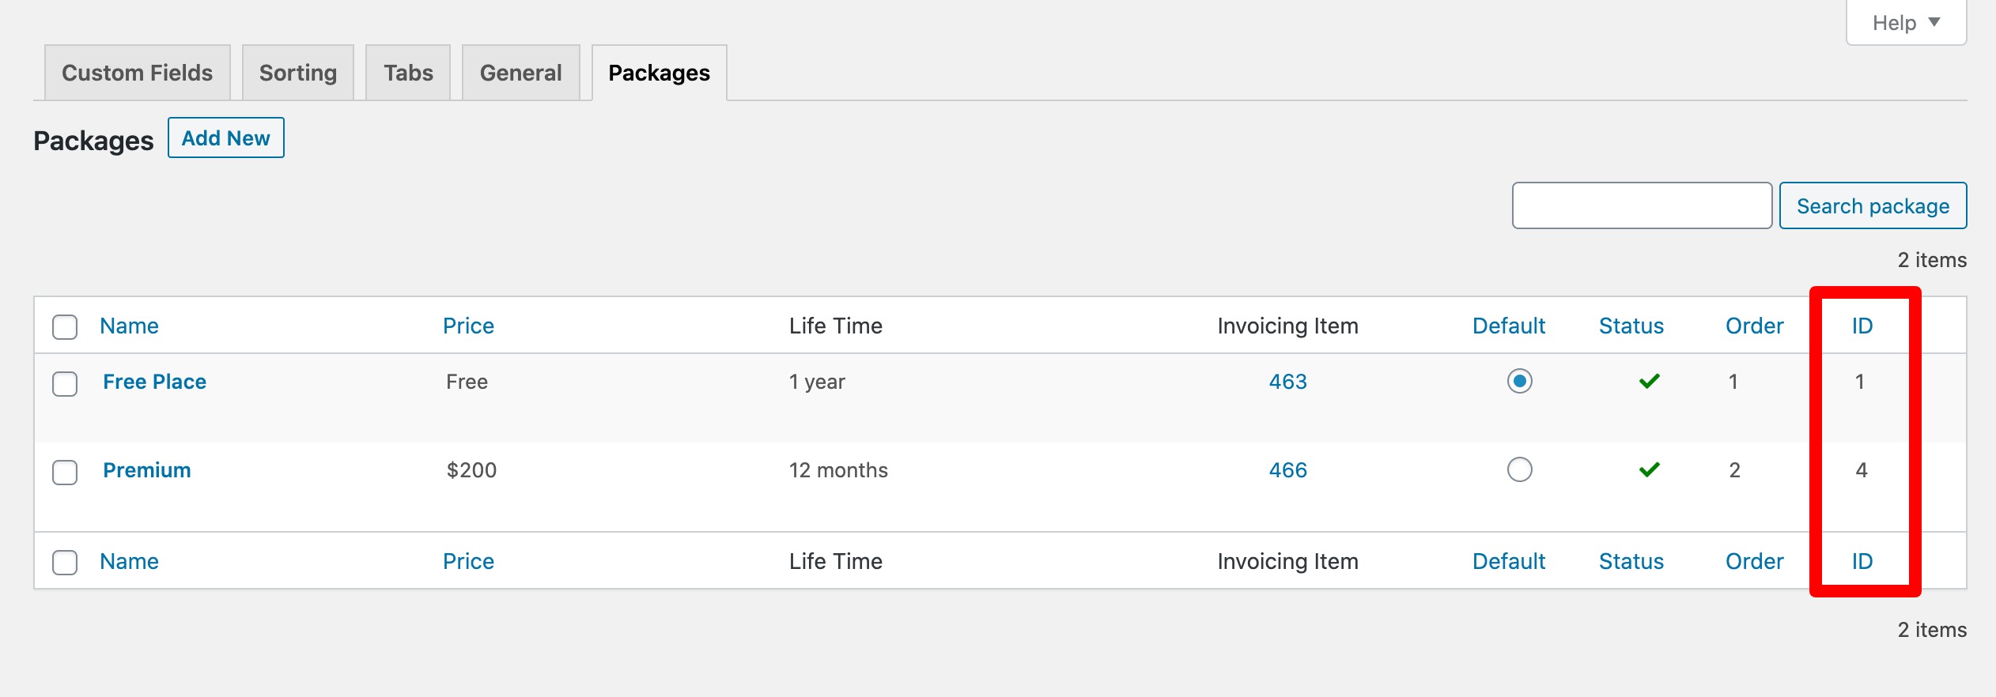Sort by Status in the header row
Screen dimensions: 1996x697
[1631, 326]
